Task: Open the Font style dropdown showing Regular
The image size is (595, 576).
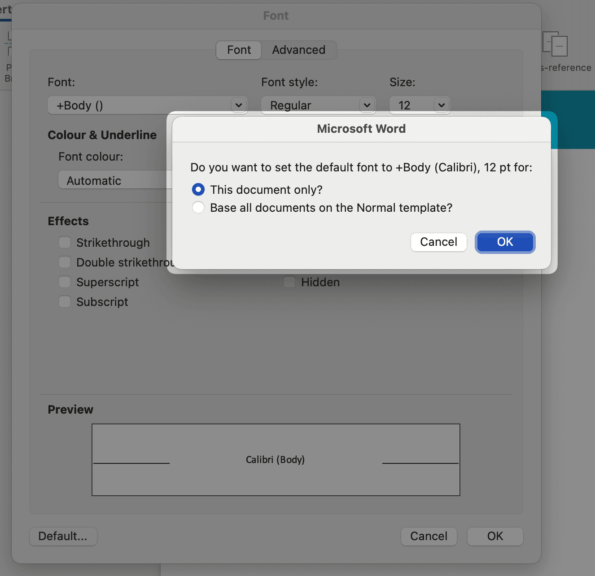Action: [367, 105]
